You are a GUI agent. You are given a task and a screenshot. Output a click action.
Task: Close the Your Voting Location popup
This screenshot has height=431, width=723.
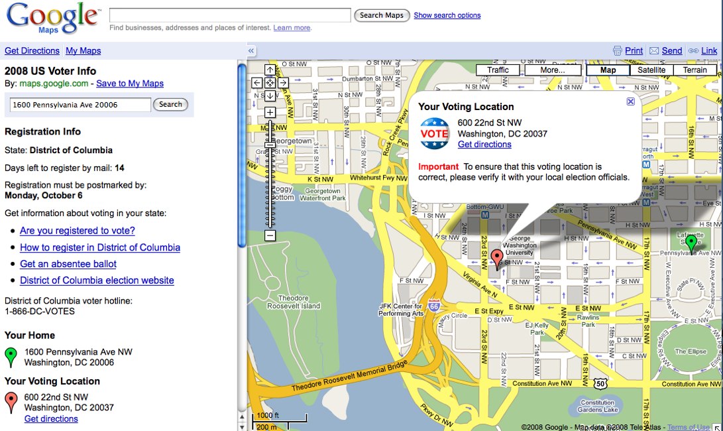pyautogui.click(x=630, y=101)
